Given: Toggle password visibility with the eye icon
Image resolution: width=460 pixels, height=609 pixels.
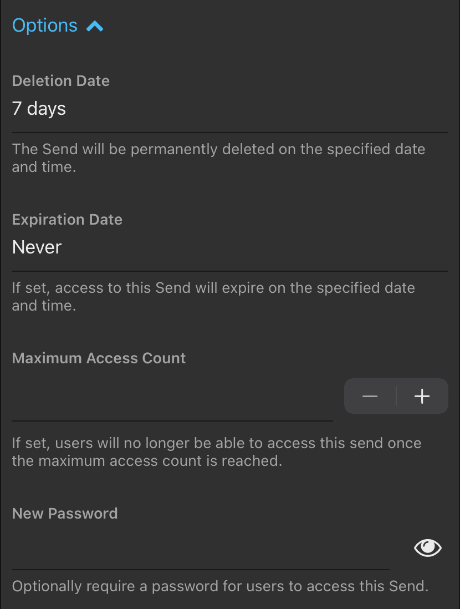Looking at the screenshot, I should (427, 547).
